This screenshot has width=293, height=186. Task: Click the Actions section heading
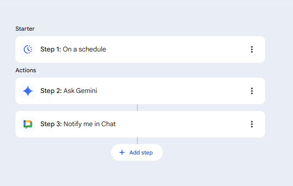[x=26, y=70]
